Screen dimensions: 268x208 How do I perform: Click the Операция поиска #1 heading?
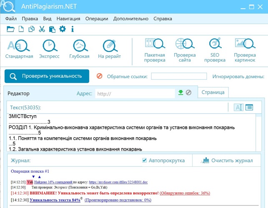[30, 171]
